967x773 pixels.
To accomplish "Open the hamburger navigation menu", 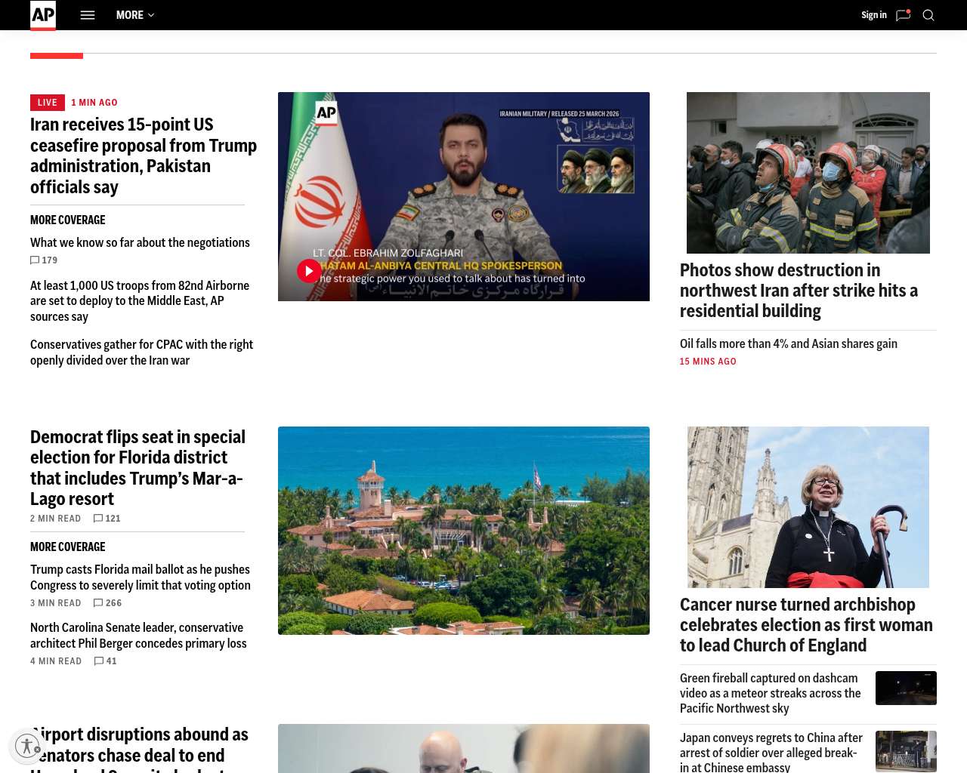I will pyautogui.click(x=88, y=15).
